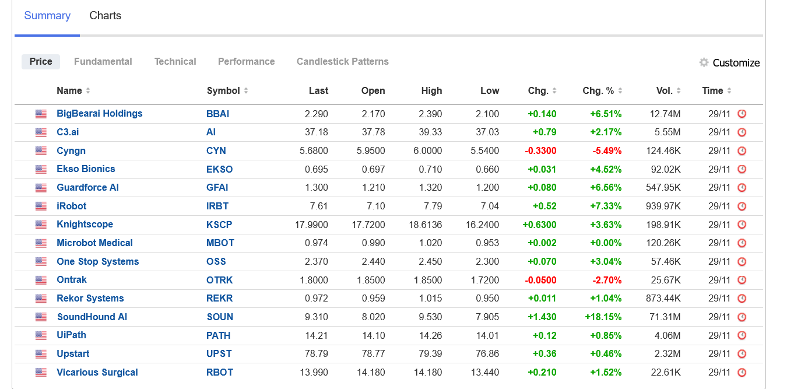The image size is (794, 389).
Task: Click the US flag icon beside Upstart
Action: click(x=41, y=354)
